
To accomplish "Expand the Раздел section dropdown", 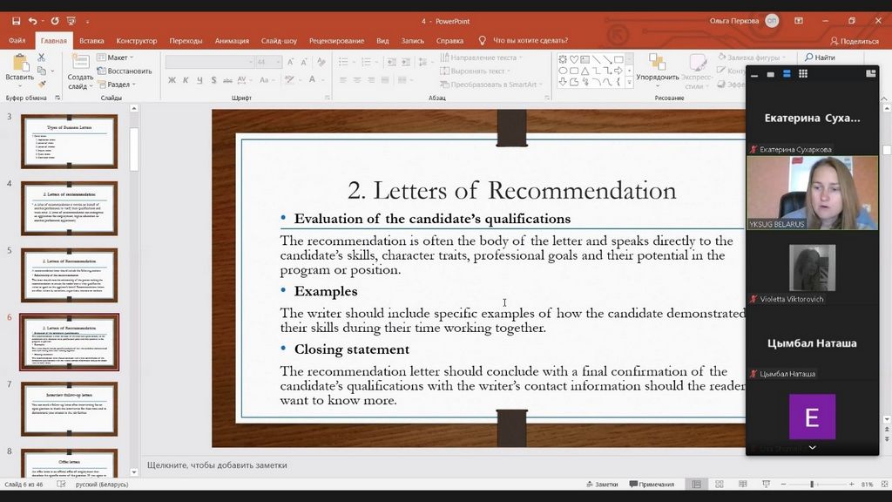I will [x=118, y=85].
